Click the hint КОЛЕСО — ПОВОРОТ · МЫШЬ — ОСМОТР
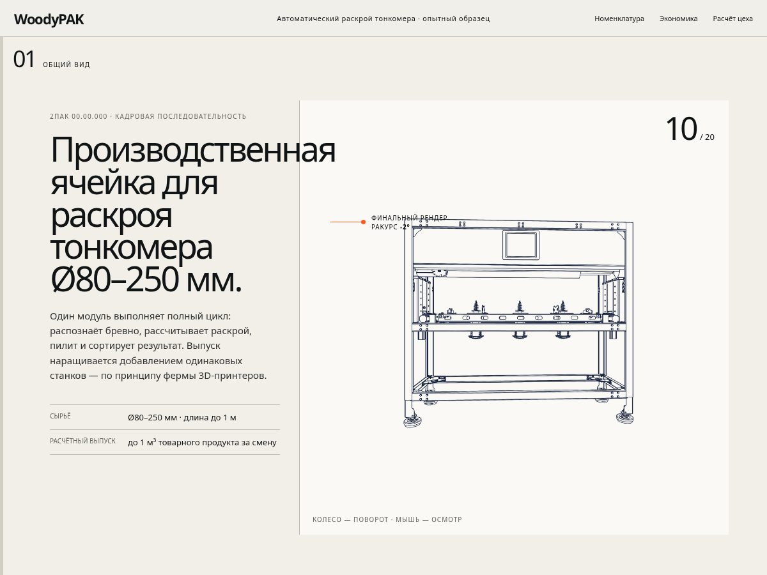767x575 pixels. [x=387, y=519]
